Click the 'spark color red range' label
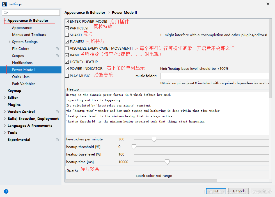The width and height of the screenshot is (275, 197). [154, 176]
